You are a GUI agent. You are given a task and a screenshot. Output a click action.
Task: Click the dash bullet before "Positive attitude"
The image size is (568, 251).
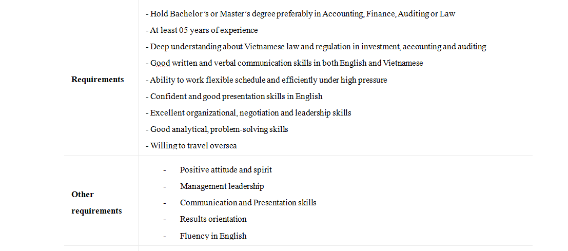click(x=165, y=170)
